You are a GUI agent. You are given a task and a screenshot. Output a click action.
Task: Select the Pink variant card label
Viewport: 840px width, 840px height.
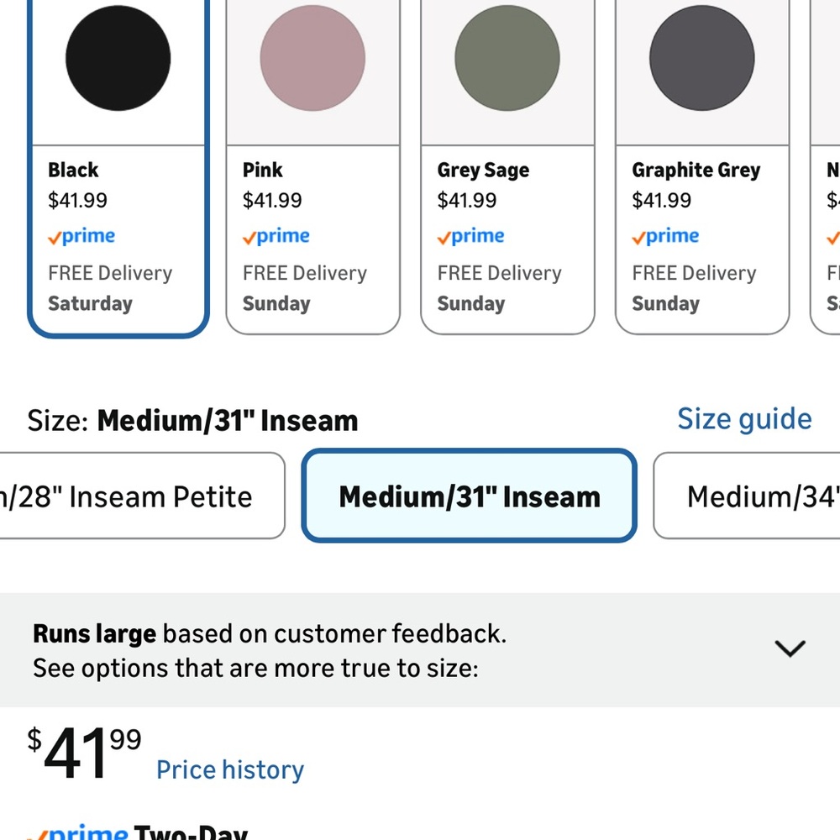click(263, 170)
